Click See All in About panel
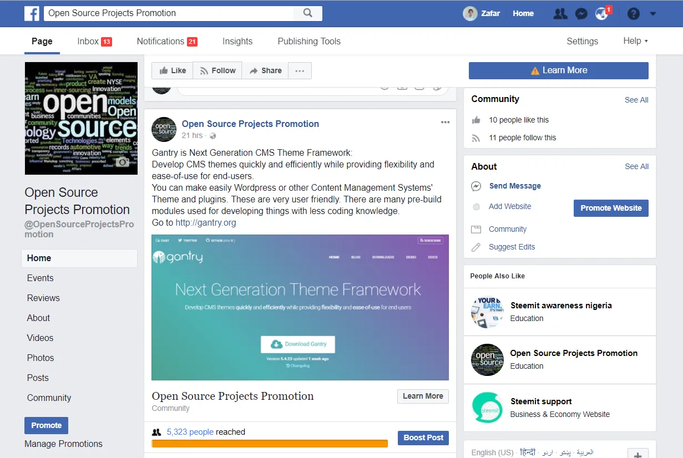 636,166
